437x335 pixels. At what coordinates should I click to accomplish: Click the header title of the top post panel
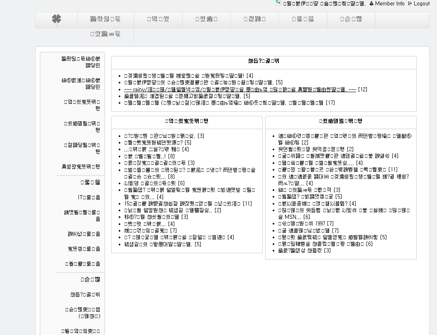tap(264, 61)
